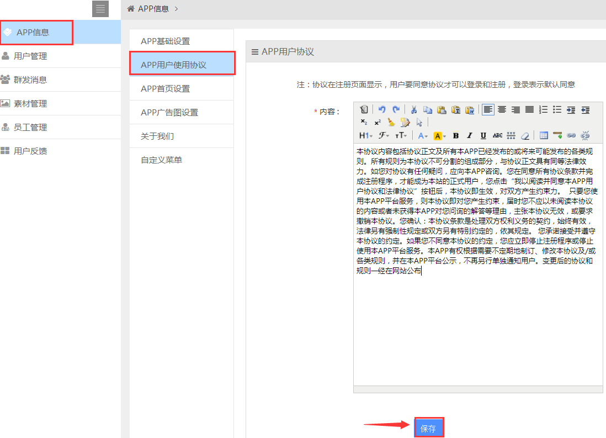Apply subscript formatting
Viewport: 606px width, 438px height.
coord(364,122)
